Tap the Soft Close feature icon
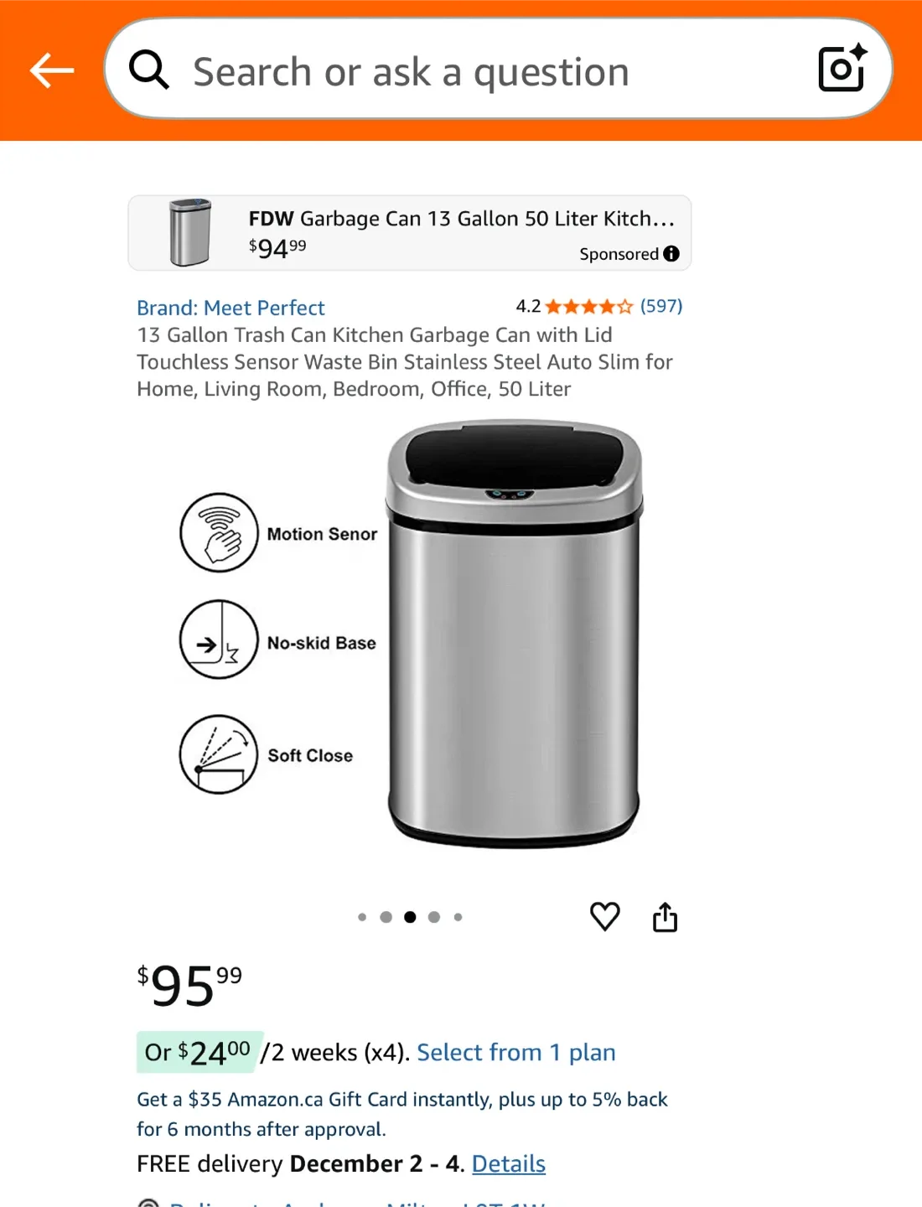The image size is (922, 1207). coord(217,754)
